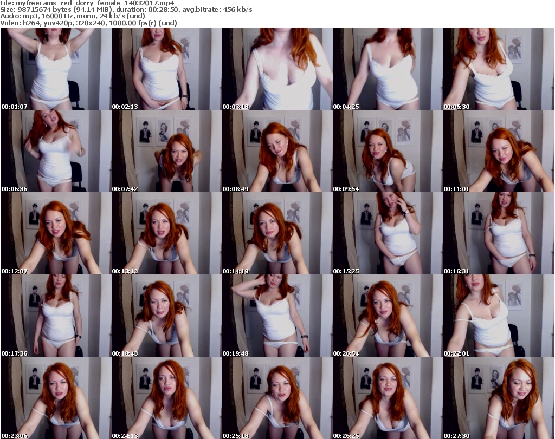Pick the frame at 00:26:25
This screenshot has height=439, width=555.
[388, 398]
